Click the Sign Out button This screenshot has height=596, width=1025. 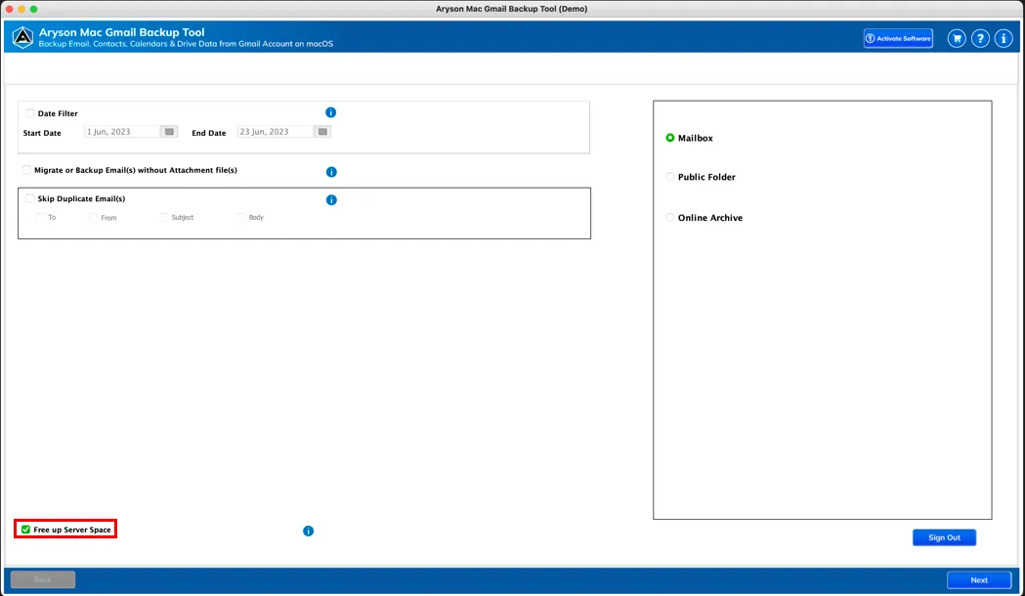click(x=944, y=537)
